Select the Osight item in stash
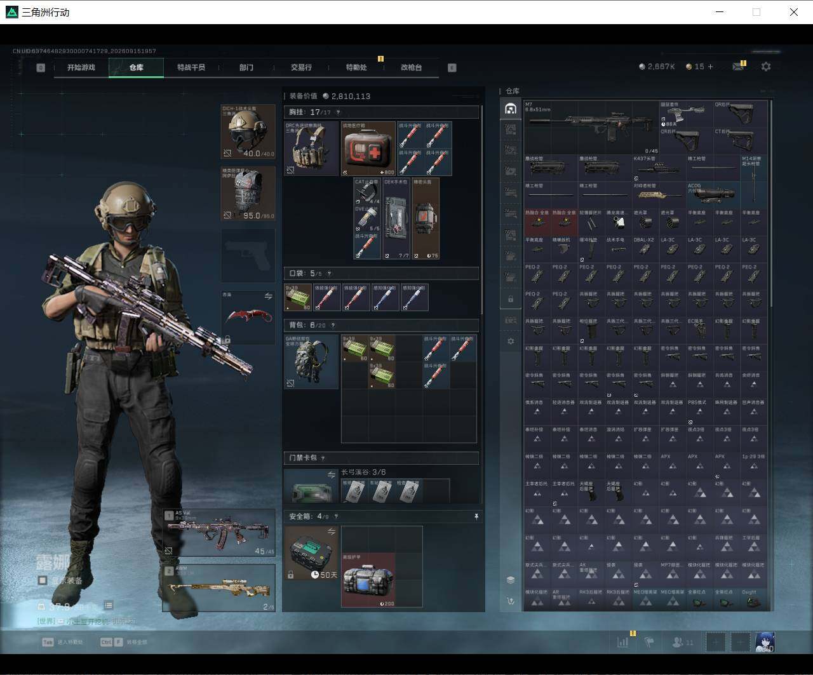This screenshot has height=675, width=813. (x=753, y=600)
